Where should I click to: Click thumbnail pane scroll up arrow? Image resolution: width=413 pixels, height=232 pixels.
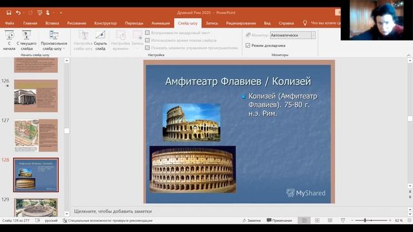(66, 61)
